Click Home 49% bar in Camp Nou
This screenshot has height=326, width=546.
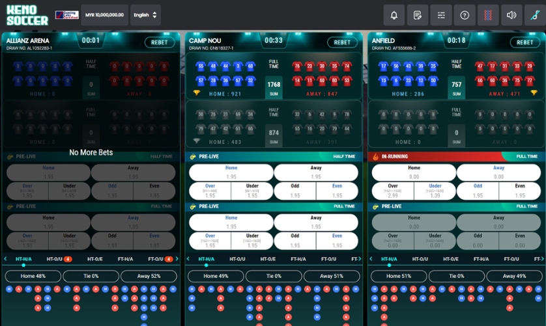click(x=216, y=276)
